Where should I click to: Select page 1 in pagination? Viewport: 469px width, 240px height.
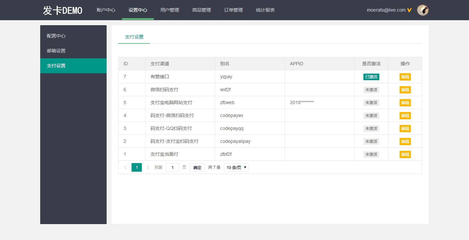pos(137,167)
